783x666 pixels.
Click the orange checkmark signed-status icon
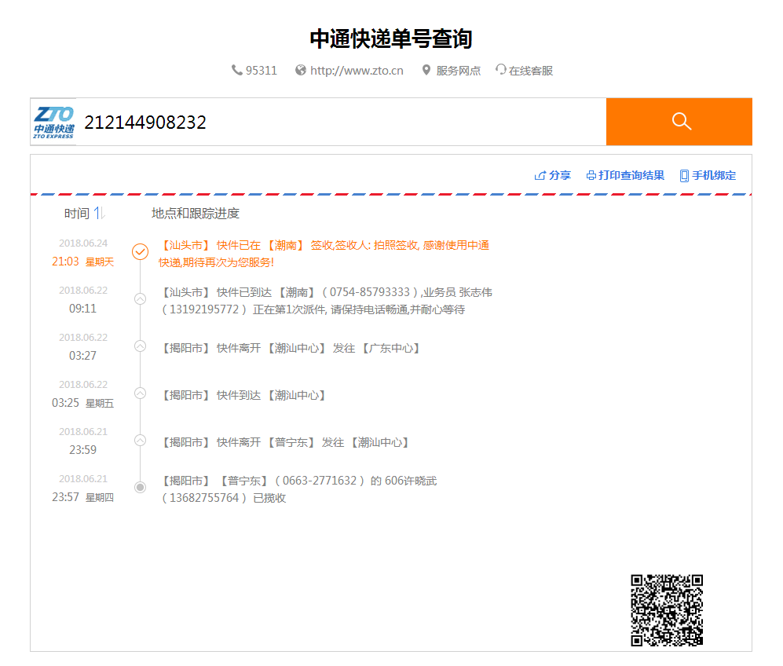click(x=141, y=251)
